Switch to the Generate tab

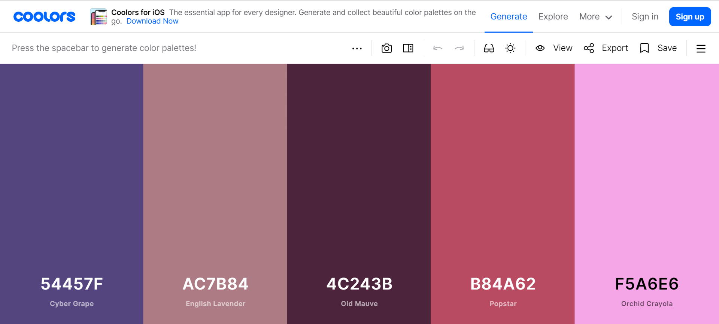(x=509, y=16)
